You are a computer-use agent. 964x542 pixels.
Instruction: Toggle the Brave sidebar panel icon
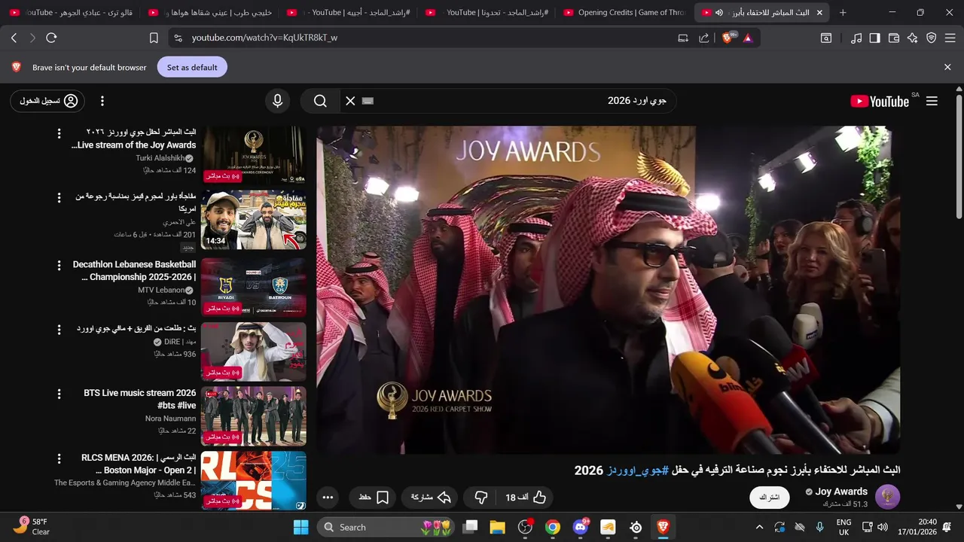coord(874,38)
